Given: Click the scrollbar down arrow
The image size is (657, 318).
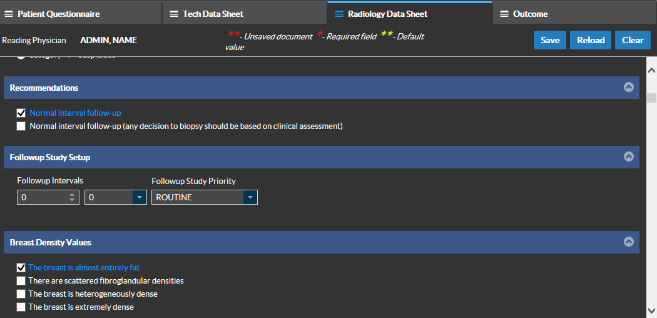Looking at the screenshot, I should [x=651, y=310].
